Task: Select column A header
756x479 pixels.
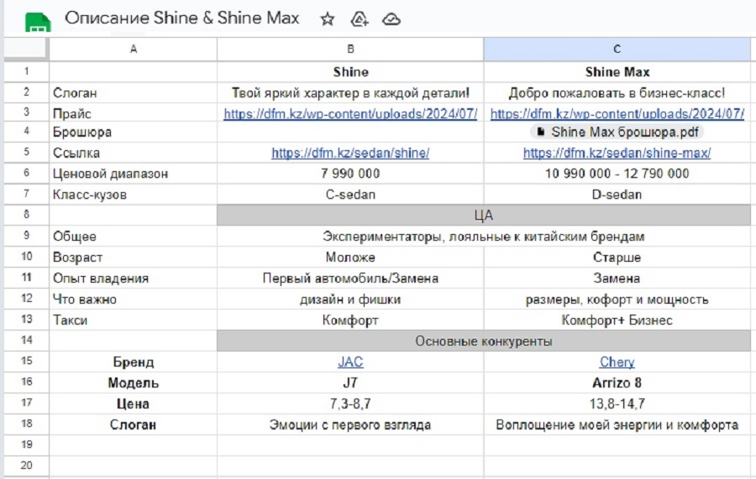Action: click(x=134, y=49)
